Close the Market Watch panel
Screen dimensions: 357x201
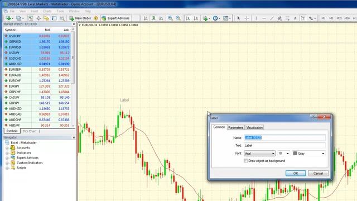click(x=74, y=24)
